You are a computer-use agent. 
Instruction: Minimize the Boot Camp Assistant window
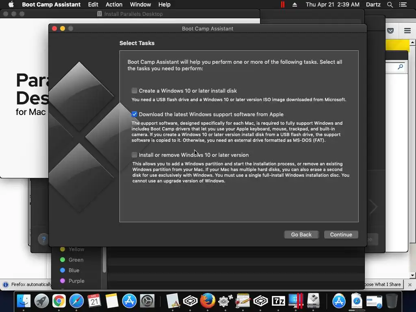63,28
